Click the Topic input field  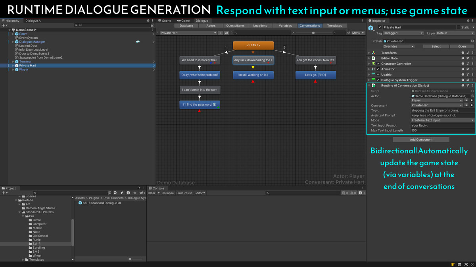click(x=443, y=110)
